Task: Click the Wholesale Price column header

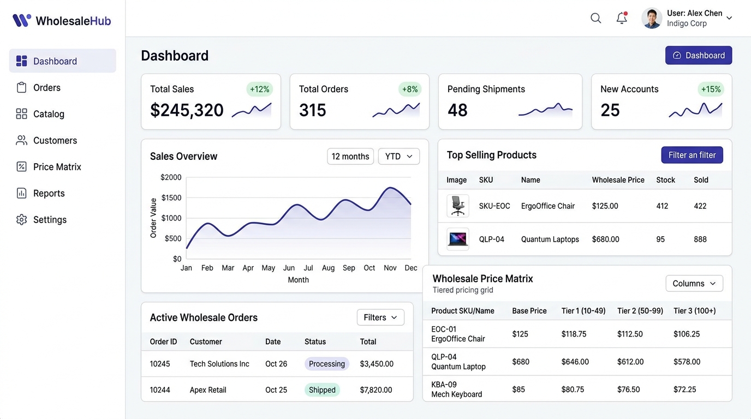Action: click(618, 180)
